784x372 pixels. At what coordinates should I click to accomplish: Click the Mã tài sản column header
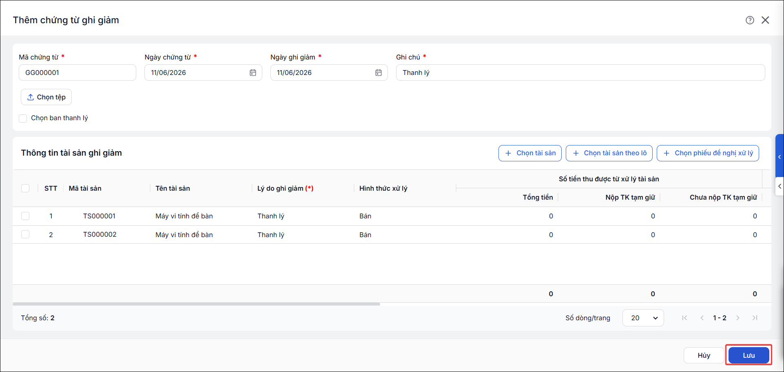(85, 188)
